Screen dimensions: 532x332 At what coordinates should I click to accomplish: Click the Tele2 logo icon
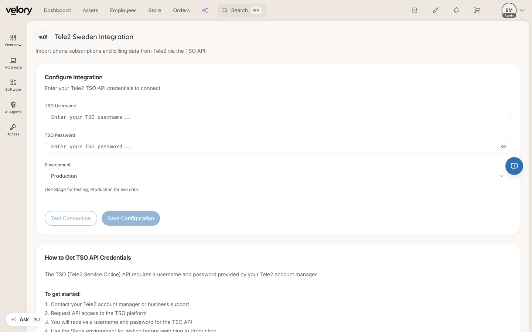pos(43,37)
